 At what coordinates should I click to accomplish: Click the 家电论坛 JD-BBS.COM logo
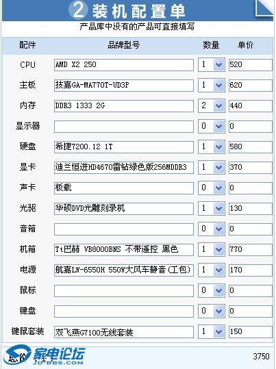coord(45,356)
